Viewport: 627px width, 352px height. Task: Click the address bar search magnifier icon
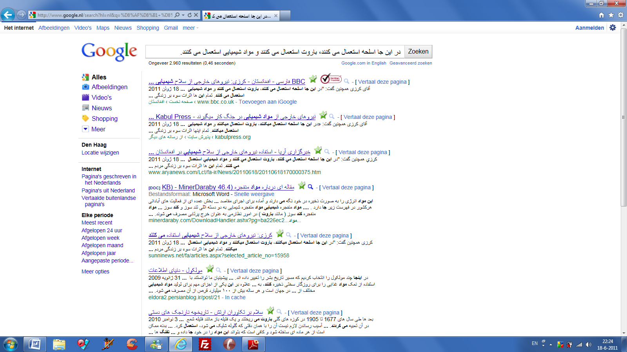tap(177, 15)
